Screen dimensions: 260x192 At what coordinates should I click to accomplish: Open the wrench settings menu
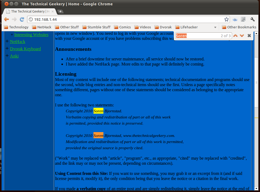pos(252,19)
